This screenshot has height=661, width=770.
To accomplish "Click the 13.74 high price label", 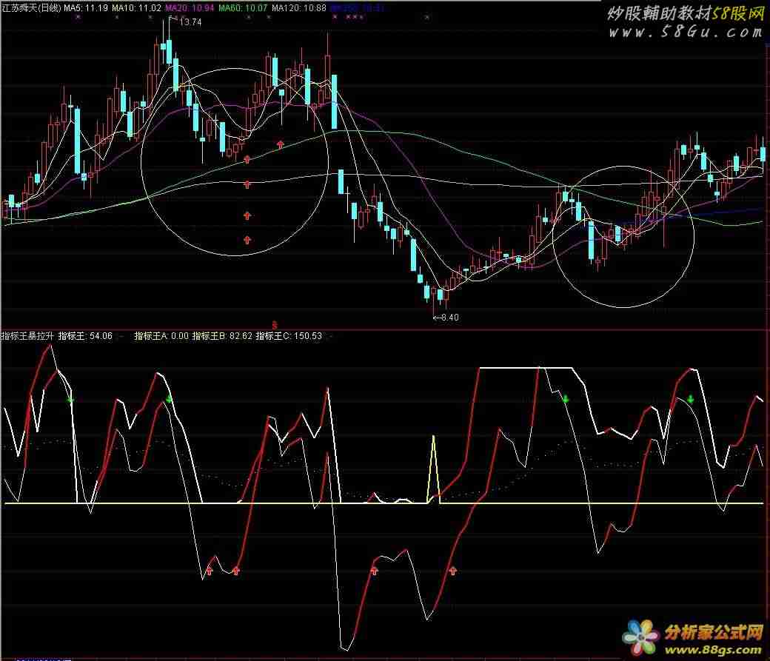I will pos(190,22).
